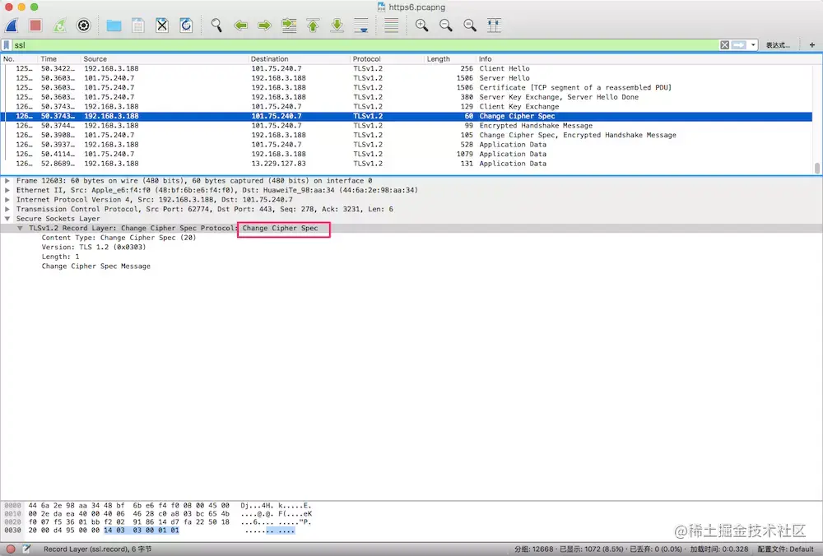Open a capture file with the folder icon
Viewport: 823px width, 556px height.
[x=114, y=25]
